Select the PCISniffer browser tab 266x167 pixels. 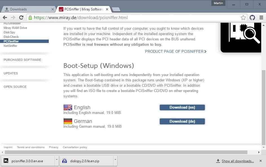click(80, 9)
